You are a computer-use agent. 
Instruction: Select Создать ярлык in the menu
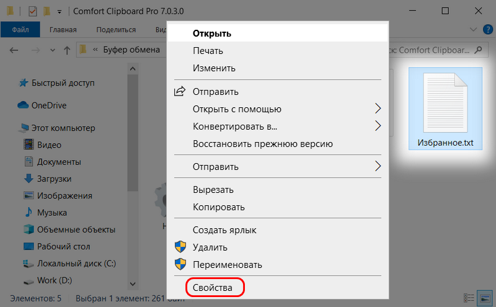click(x=224, y=230)
